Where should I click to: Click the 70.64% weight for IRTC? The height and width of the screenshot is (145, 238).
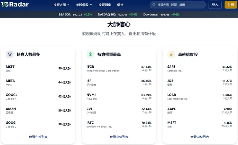146,123
